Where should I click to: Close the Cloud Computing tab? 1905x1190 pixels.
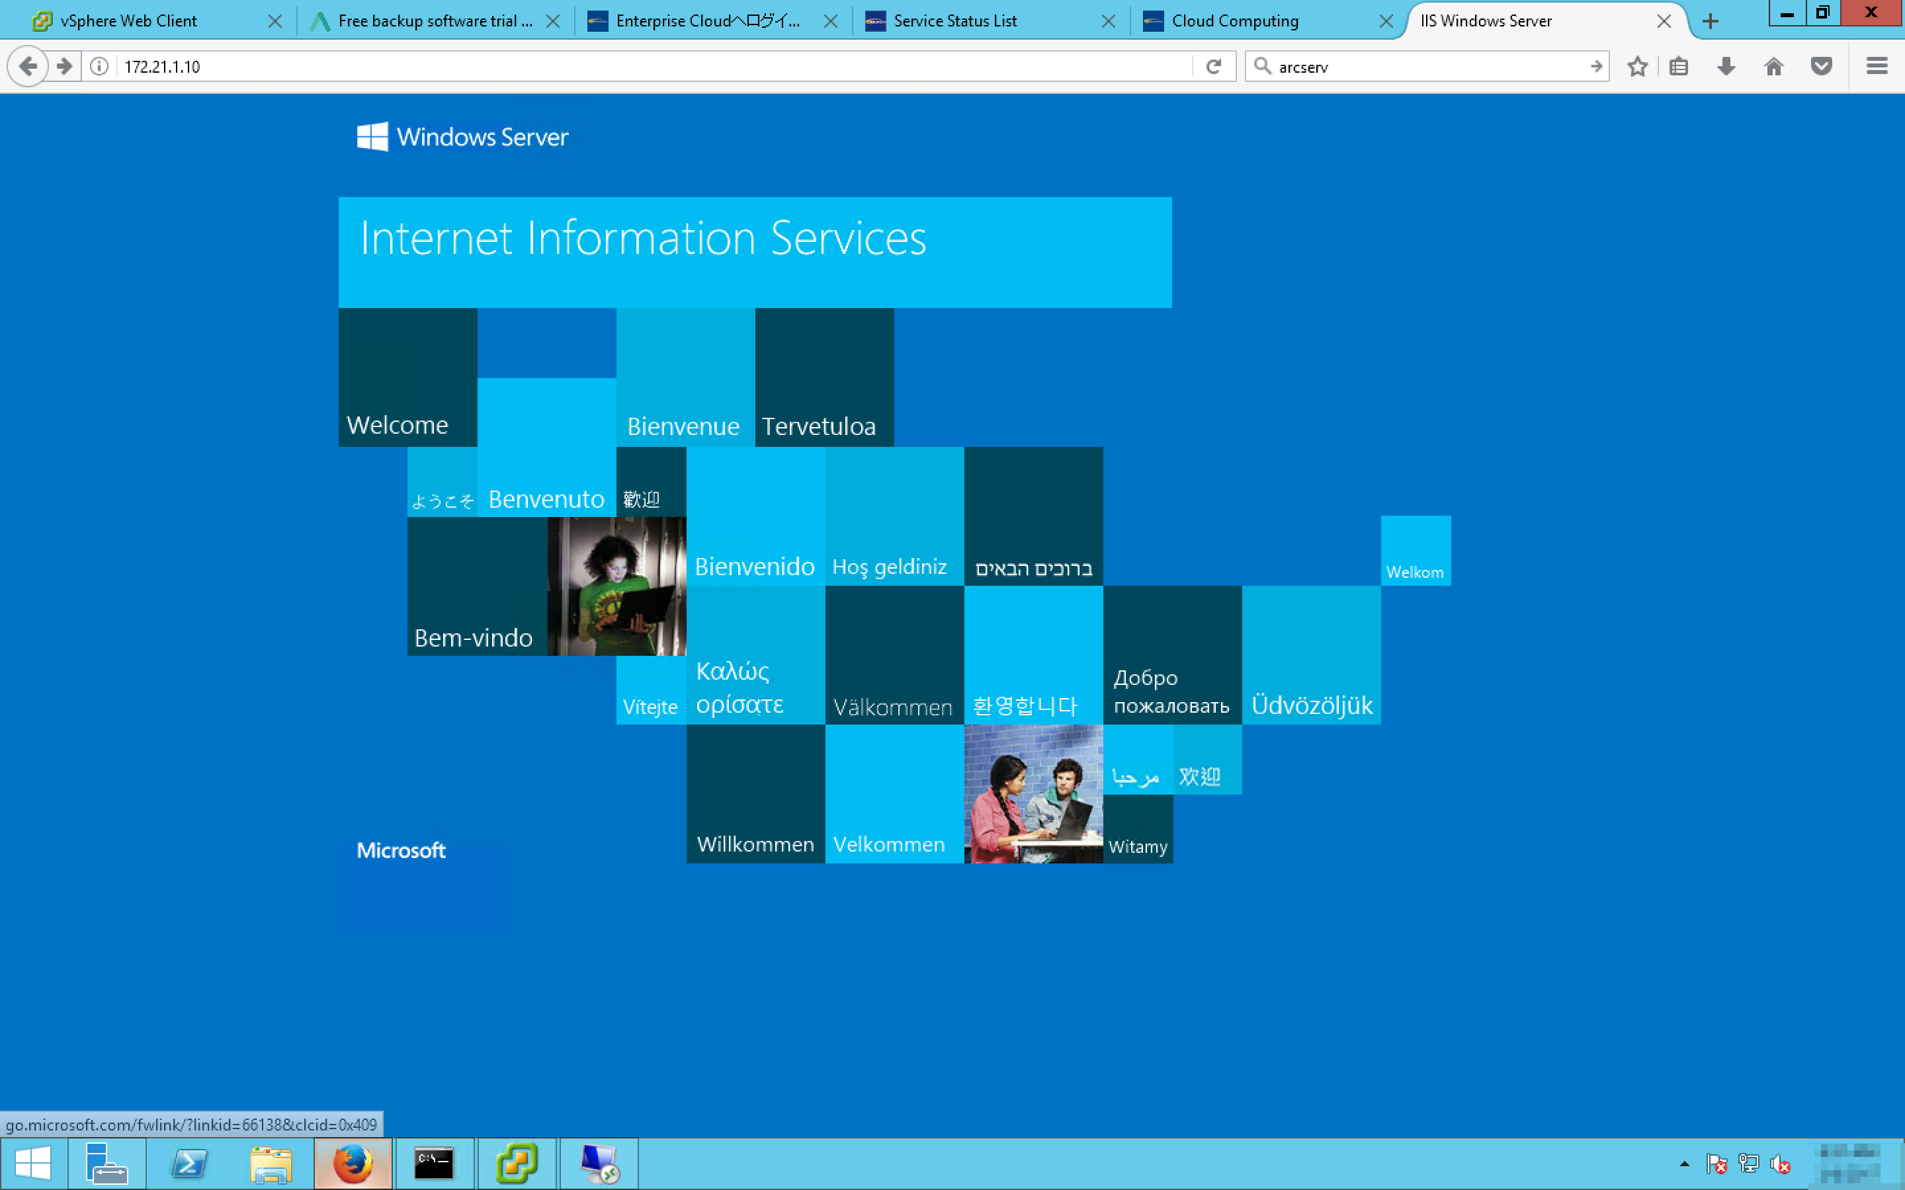1386,21
